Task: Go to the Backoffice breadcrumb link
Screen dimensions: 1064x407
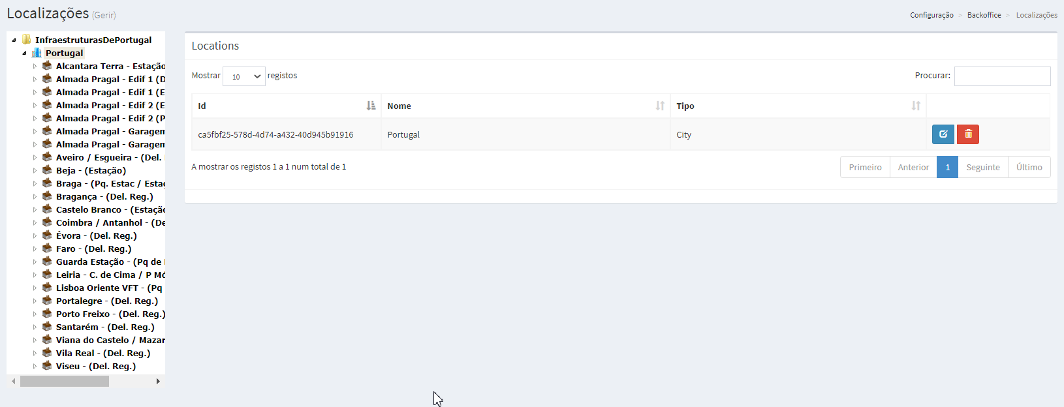Action: tap(984, 15)
